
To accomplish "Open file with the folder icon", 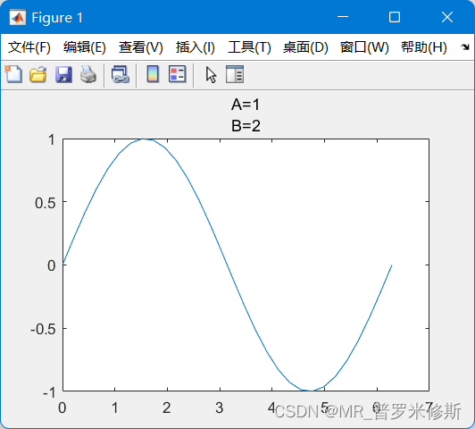I will coord(37,74).
